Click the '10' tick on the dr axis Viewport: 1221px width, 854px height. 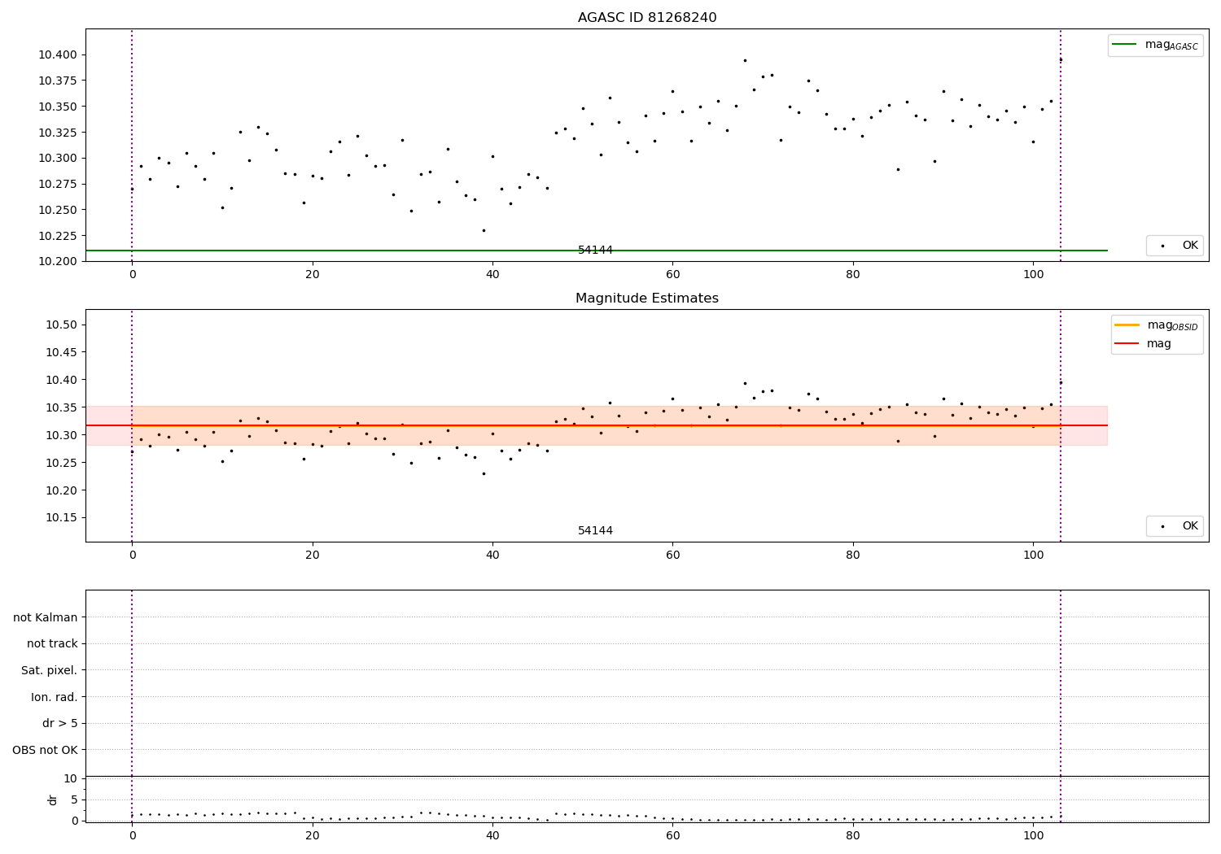click(71, 778)
